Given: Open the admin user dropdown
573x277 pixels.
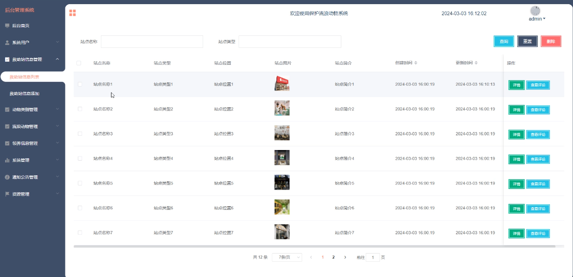Looking at the screenshot, I should [537, 19].
